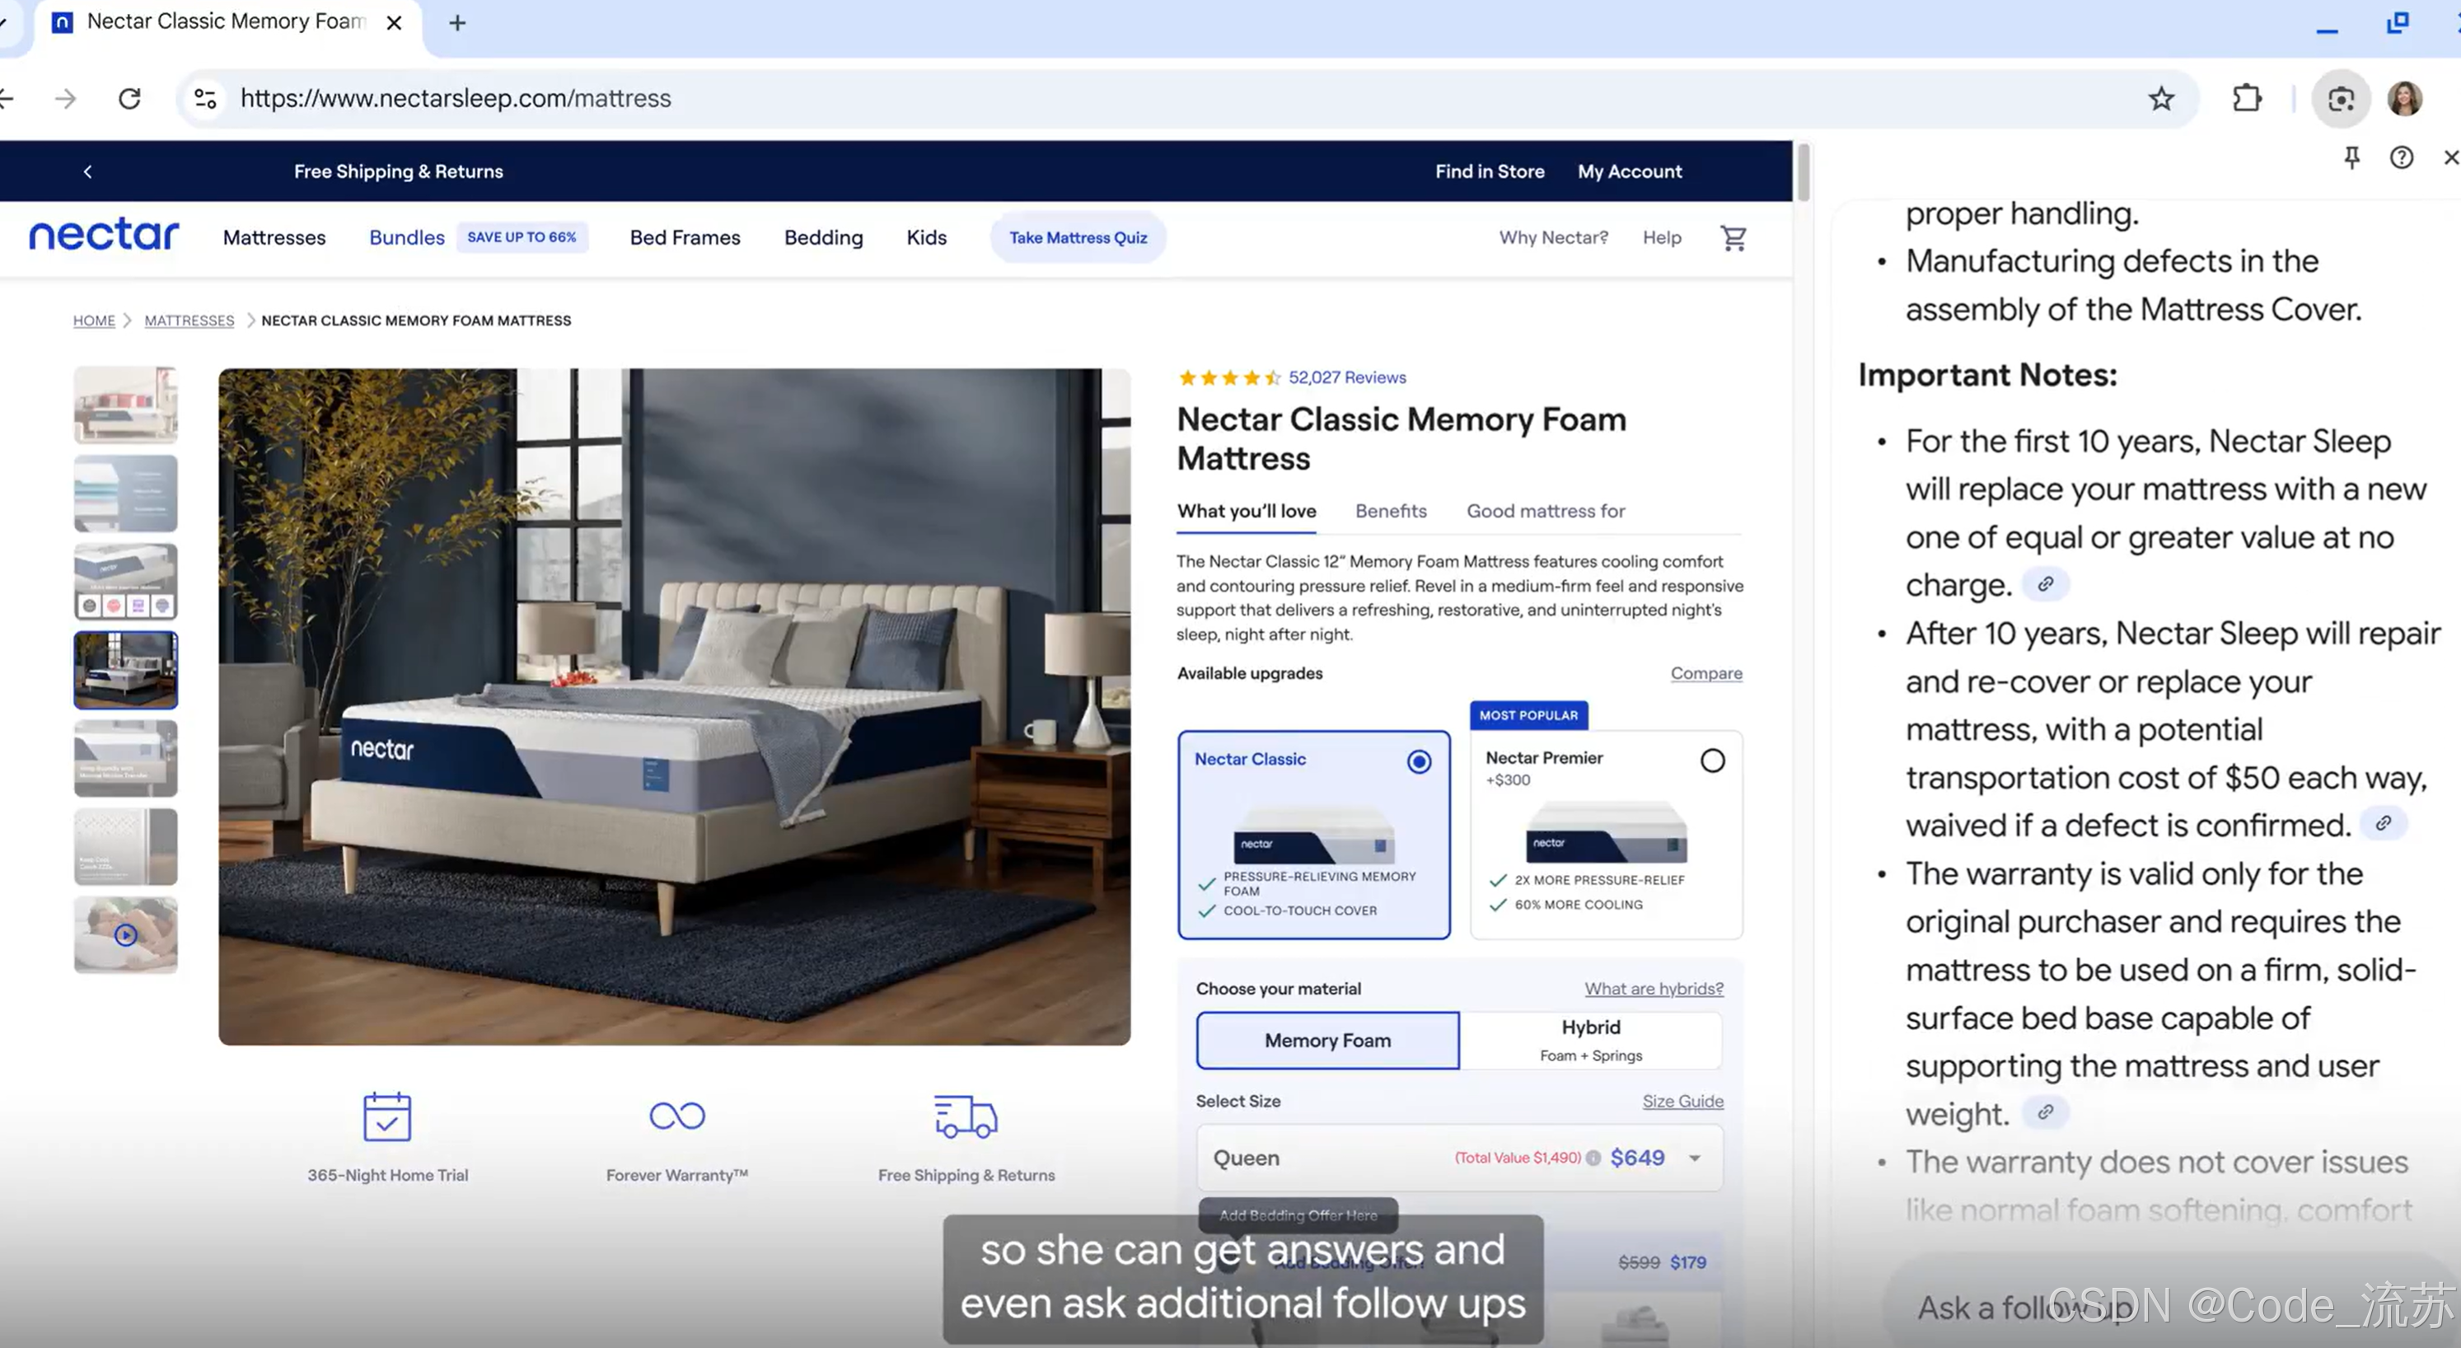Choose Hybrid Foam + Springs material
Screen dimensions: 2461x1348
(1591, 1041)
